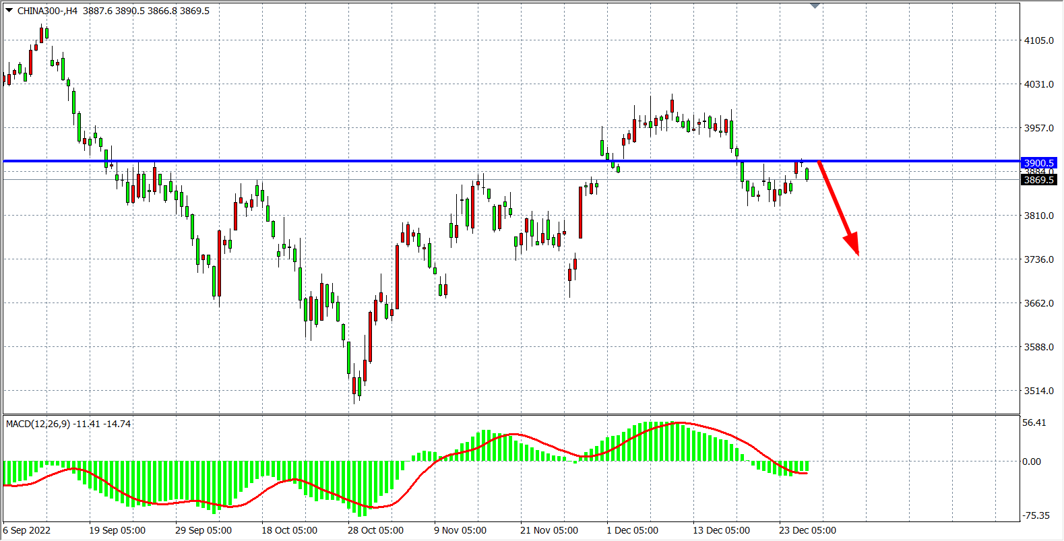Click the gray chart shift marker at top
This screenshot has width=1064, height=541.
(815, 5)
